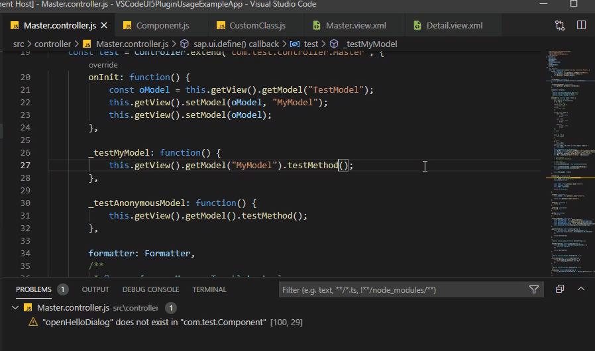The height and width of the screenshot is (351, 595).
Task: Click the src breadcrumb
Action: 18,44
